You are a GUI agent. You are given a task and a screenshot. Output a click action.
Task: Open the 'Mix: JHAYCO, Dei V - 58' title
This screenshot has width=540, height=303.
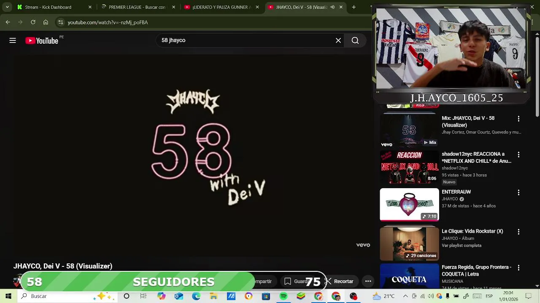tap(468, 122)
